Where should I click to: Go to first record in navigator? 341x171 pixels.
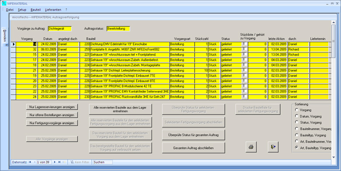tap(30, 162)
